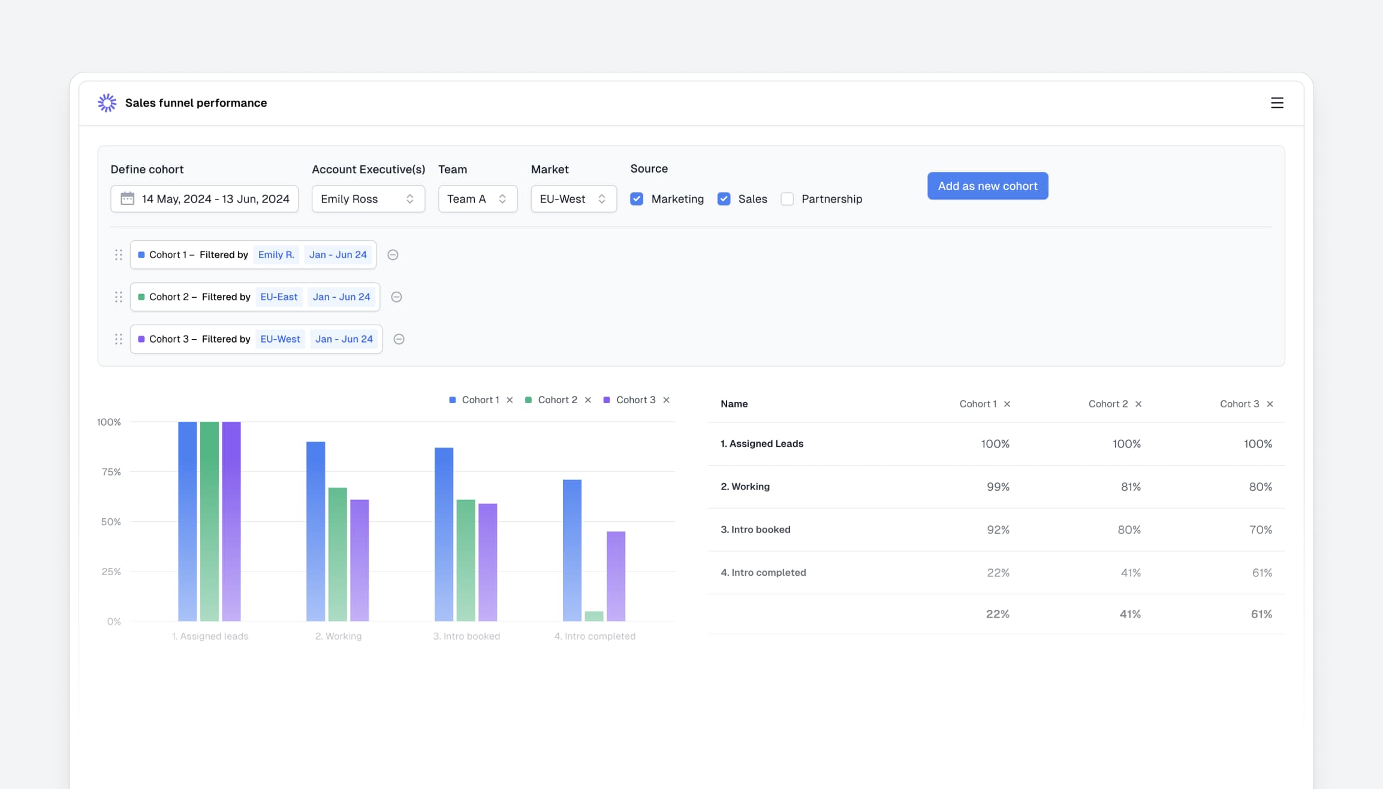
Task: Click Cohort 1 blue color swatch in legend
Action: [x=453, y=400]
